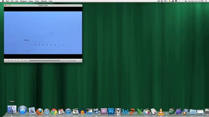Open iTunes from the Dock
This screenshot has width=209, height=117.
tap(68, 111)
